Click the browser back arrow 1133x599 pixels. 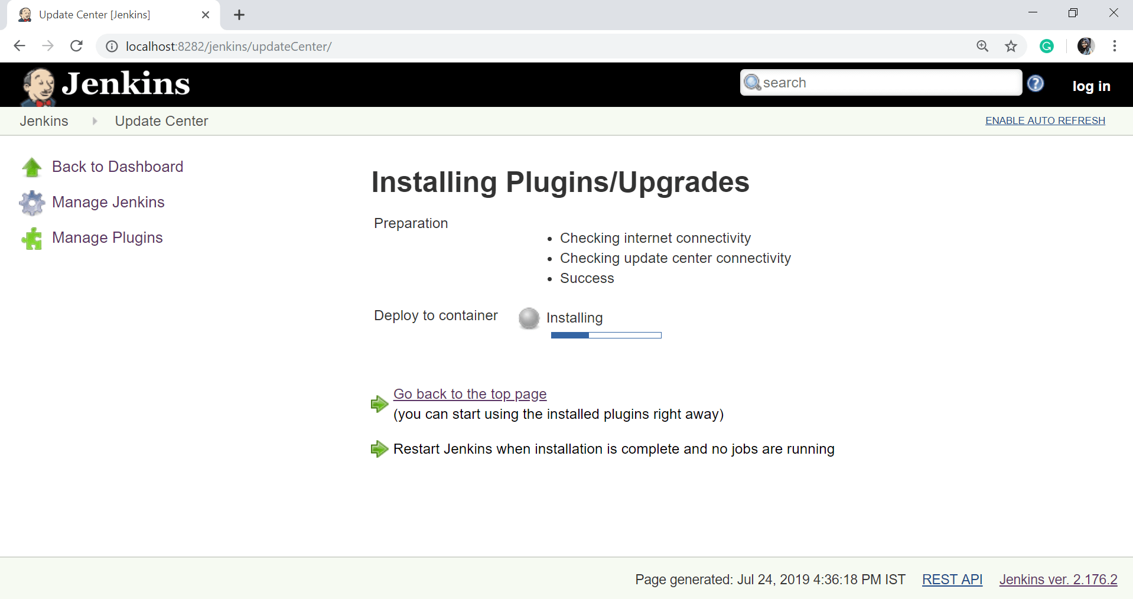(x=19, y=46)
